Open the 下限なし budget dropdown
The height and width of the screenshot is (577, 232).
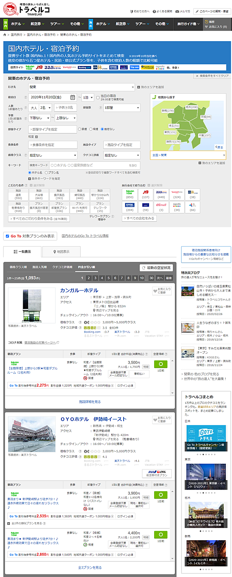click(x=39, y=118)
